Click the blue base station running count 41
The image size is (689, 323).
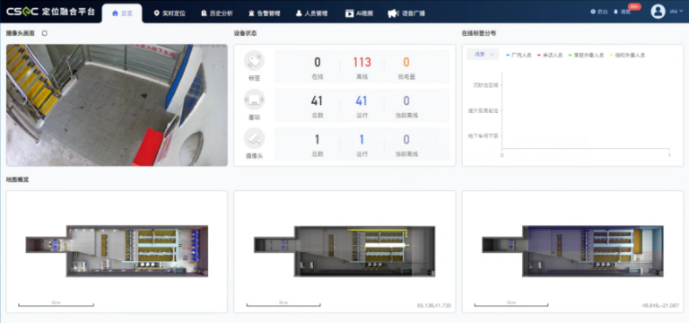tap(362, 101)
